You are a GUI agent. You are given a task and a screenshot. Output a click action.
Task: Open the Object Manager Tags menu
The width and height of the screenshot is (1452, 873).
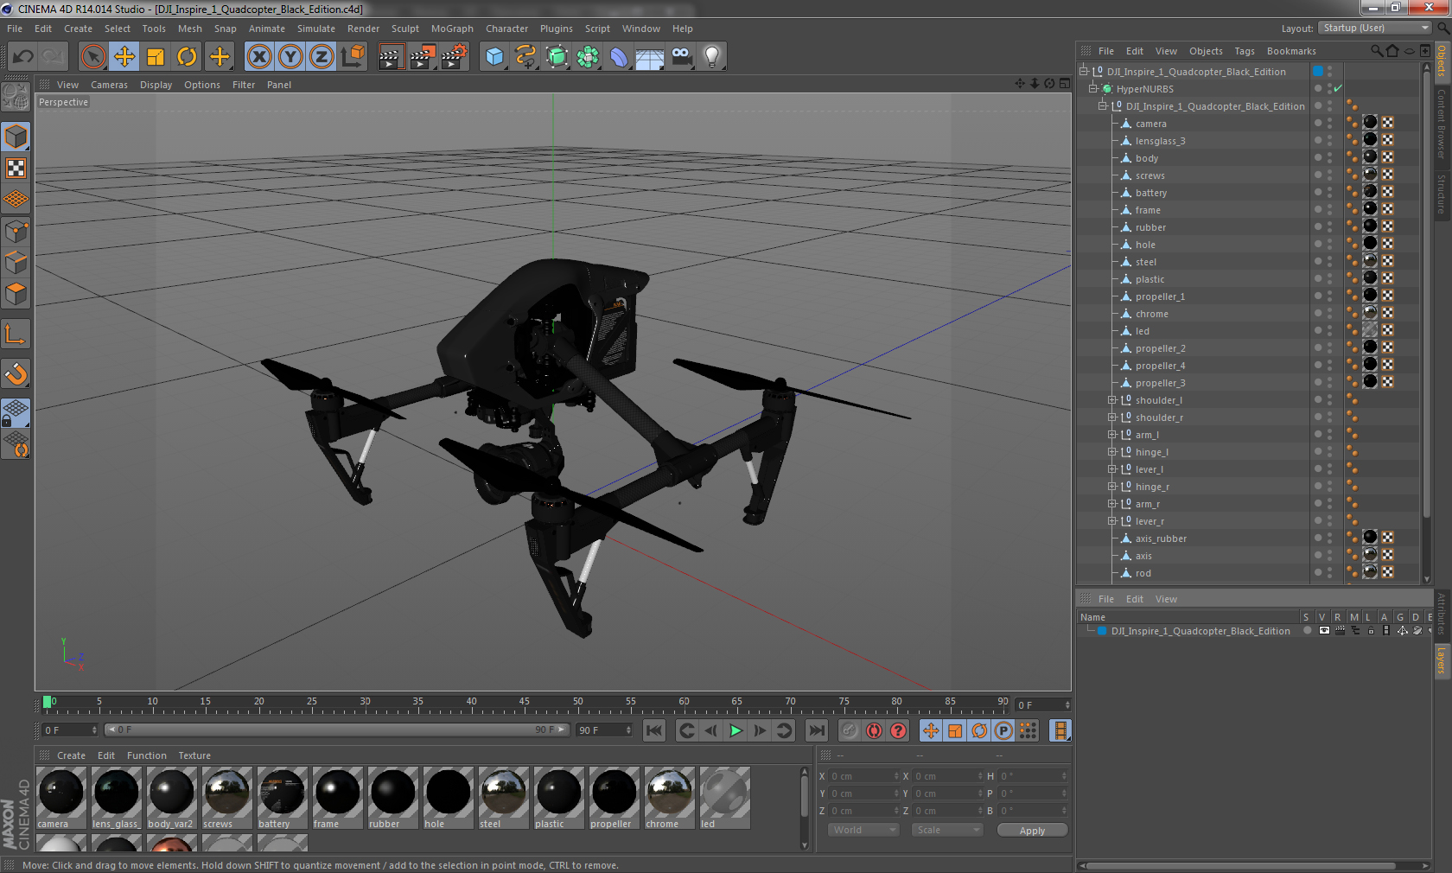pos(1245,51)
